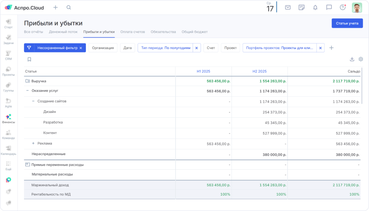Click the plus create icon in header
The image size is (369, 211).
56,8
